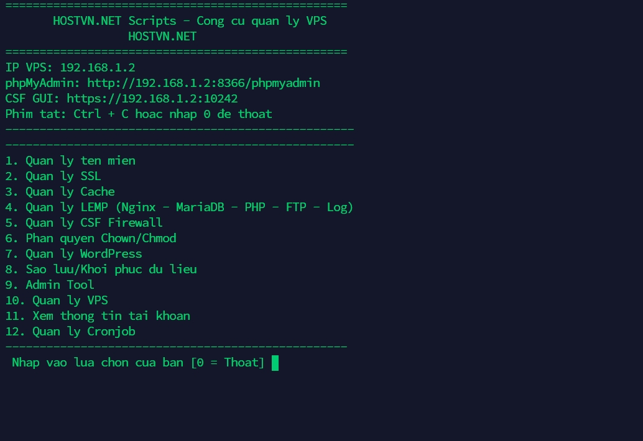This screenshot has width=643, height=441.
Task: Click the Quan ly CSF Firewall entry
Action: coord(84,223)
